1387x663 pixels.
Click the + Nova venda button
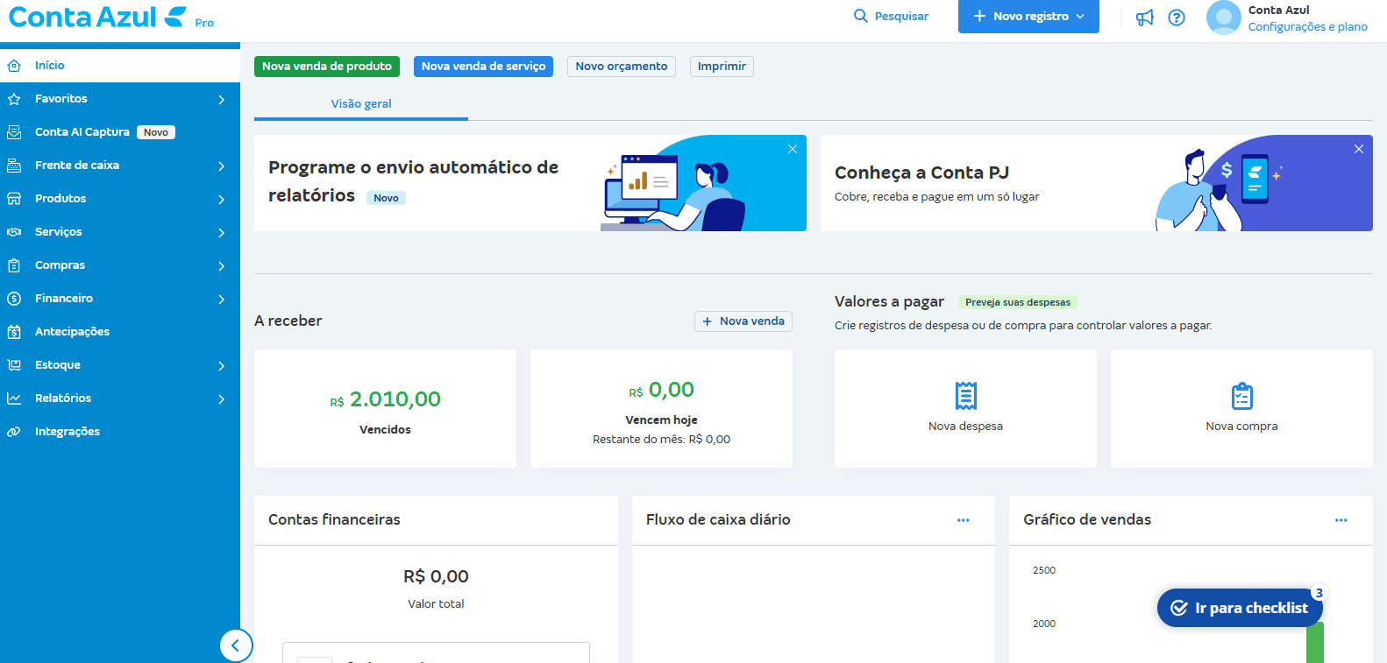coord(743,321)
